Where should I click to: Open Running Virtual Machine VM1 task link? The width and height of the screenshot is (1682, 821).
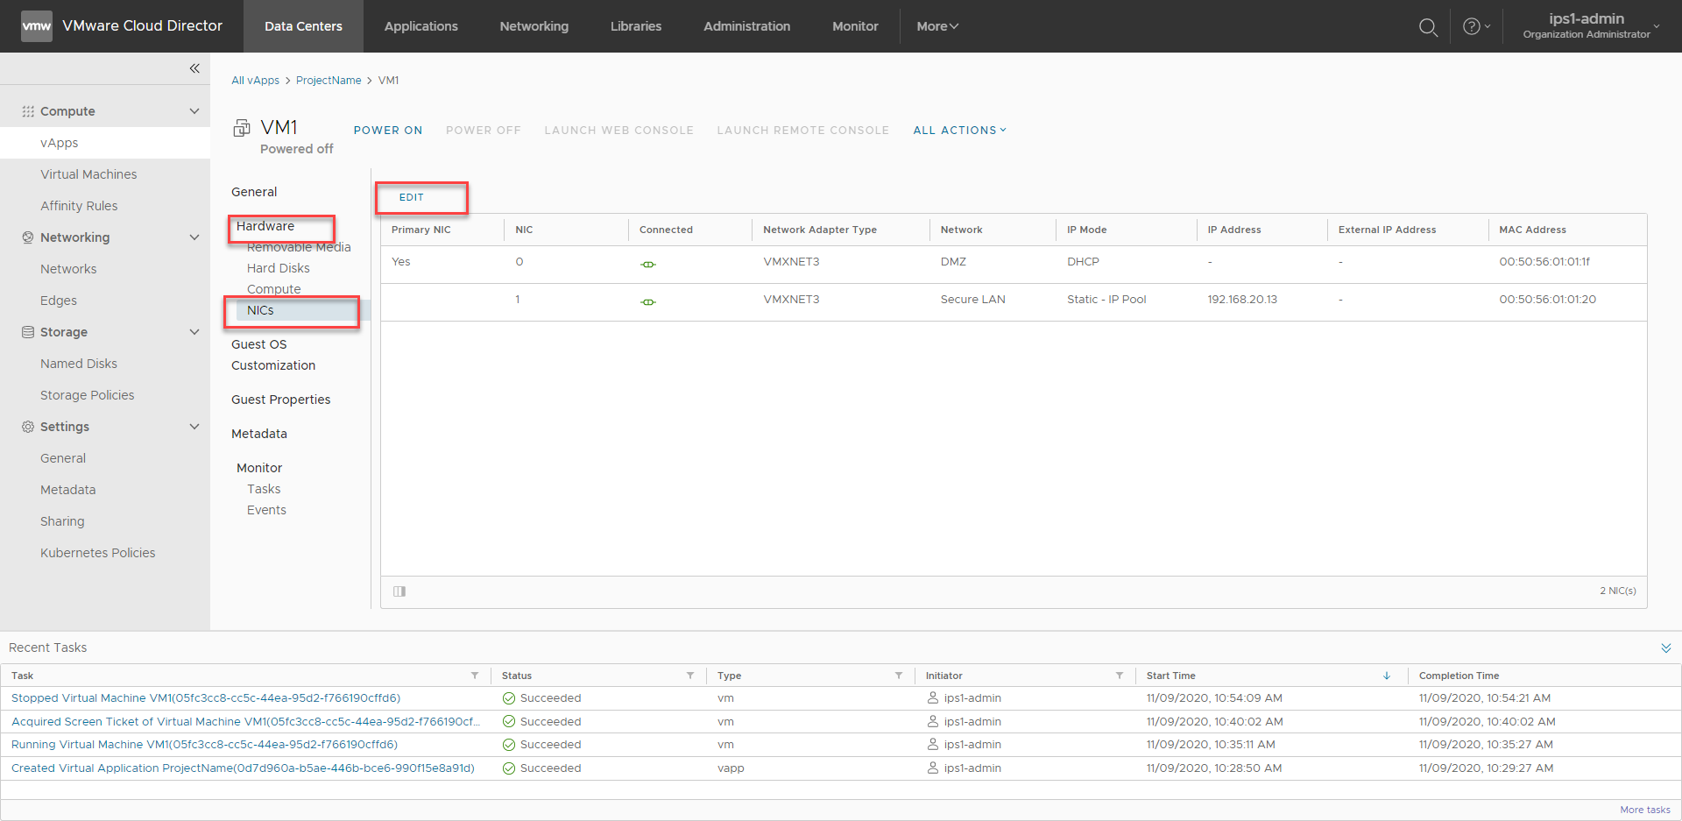(204, 745)
